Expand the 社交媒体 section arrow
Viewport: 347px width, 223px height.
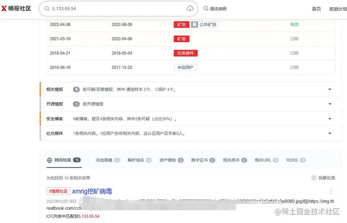(x=330, y=133)
